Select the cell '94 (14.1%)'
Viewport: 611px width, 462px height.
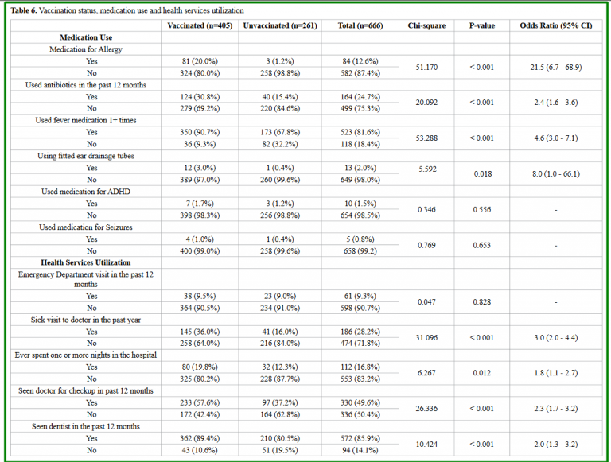[360, 450]
